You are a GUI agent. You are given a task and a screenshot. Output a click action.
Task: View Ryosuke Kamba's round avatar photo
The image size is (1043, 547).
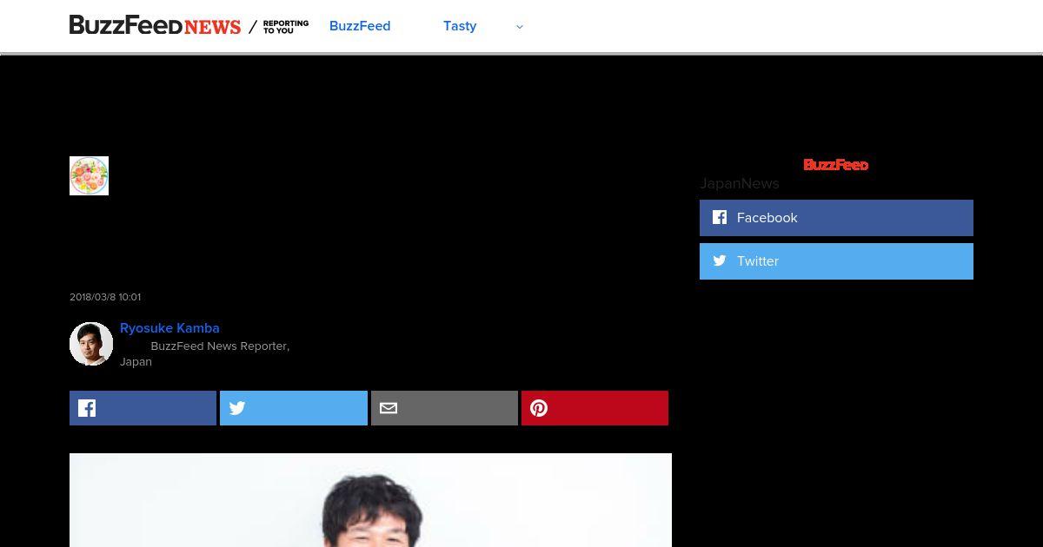(91, 344)
